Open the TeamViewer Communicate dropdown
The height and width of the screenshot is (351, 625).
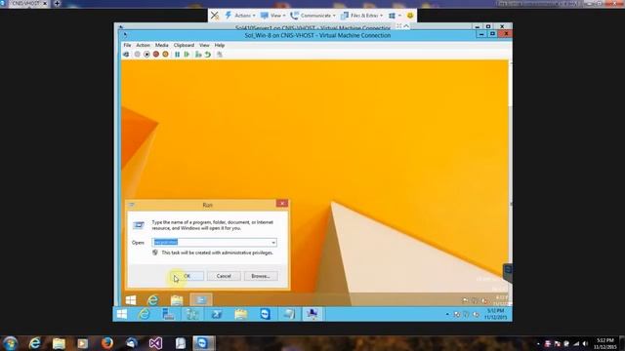pos(312,16)
